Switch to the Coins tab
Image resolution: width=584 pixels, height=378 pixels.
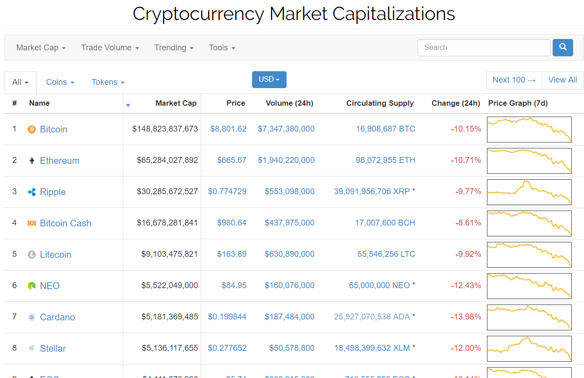60,82
